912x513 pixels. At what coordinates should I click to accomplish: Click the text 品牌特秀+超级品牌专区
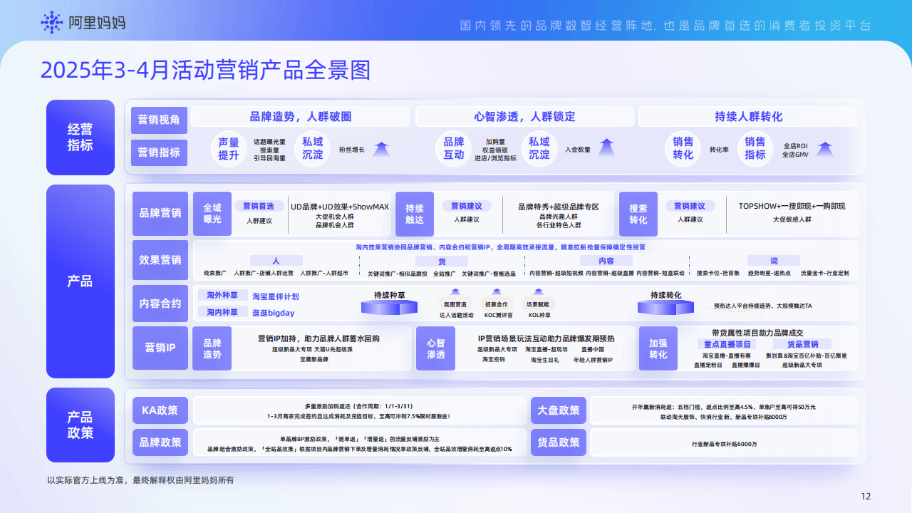[559, 207]
